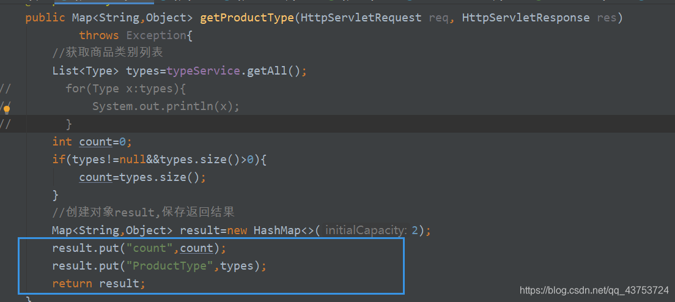Click the comment '//获取商品类别列表'
This screenshot has width=675, height=302.
[108, 53]
